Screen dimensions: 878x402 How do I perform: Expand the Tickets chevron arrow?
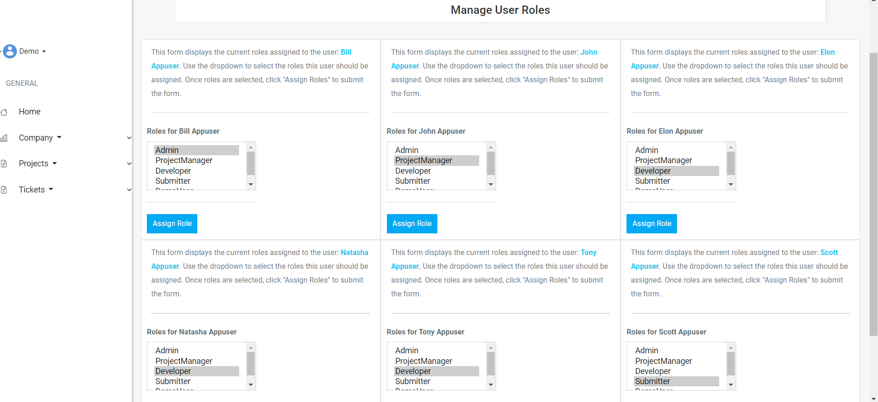tap(129, 190)
